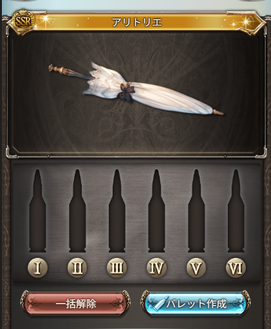Select empty bullet slot II
This screenshot has width=271, height=329.
77,210
